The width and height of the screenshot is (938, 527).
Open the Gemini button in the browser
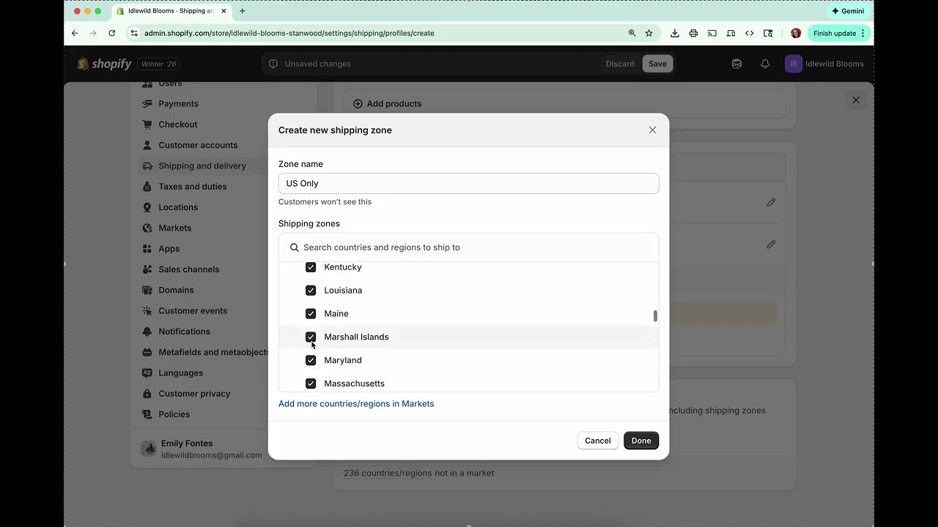click(x=848, y=11)
